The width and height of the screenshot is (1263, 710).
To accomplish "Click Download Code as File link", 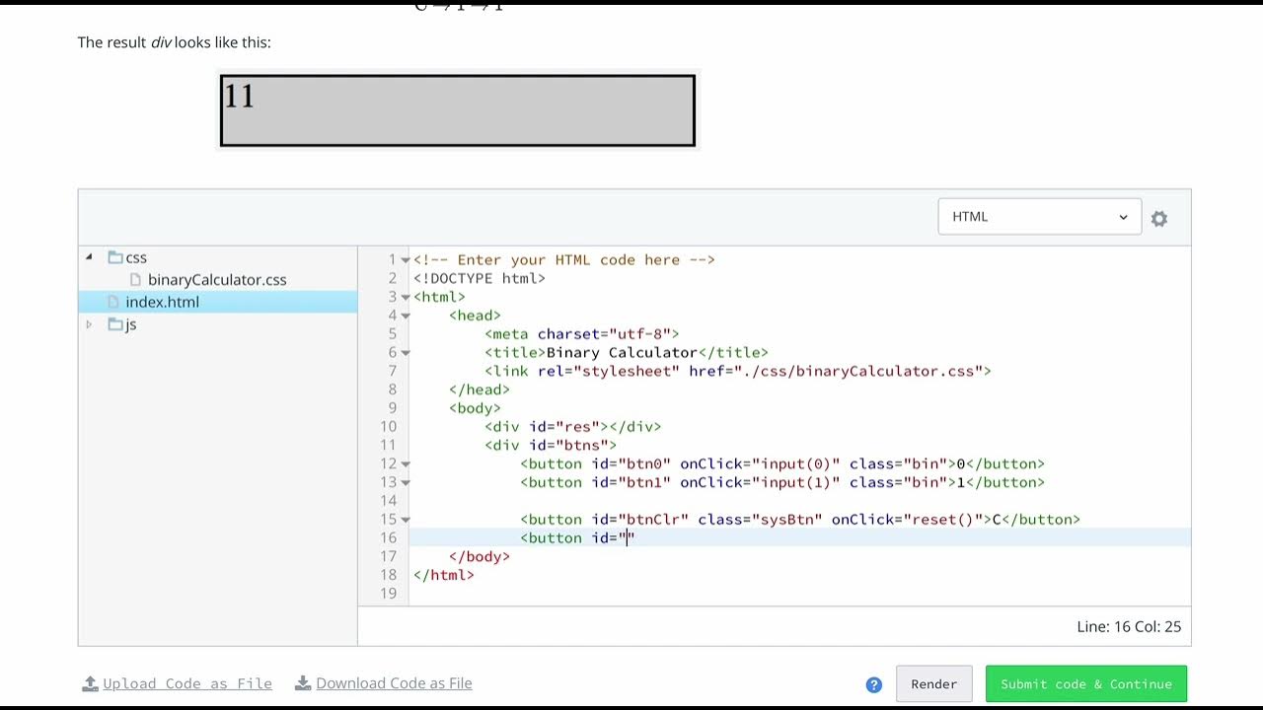I will click(394, 683).
